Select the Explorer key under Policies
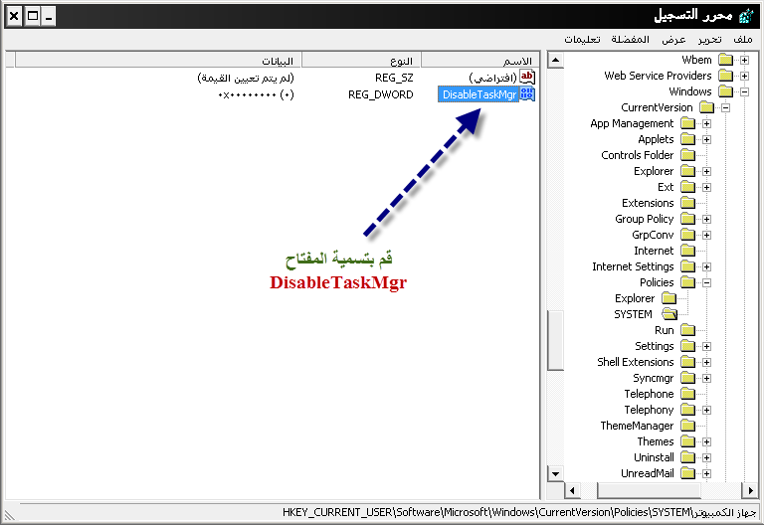This screenshot has height=525, width=764. click(635, 298)
